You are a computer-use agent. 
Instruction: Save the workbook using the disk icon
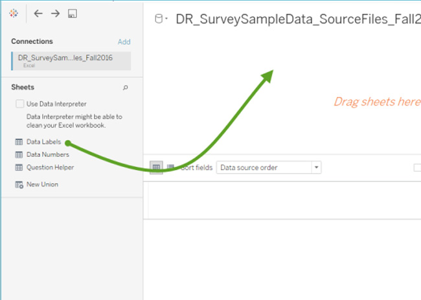point(73,14)
